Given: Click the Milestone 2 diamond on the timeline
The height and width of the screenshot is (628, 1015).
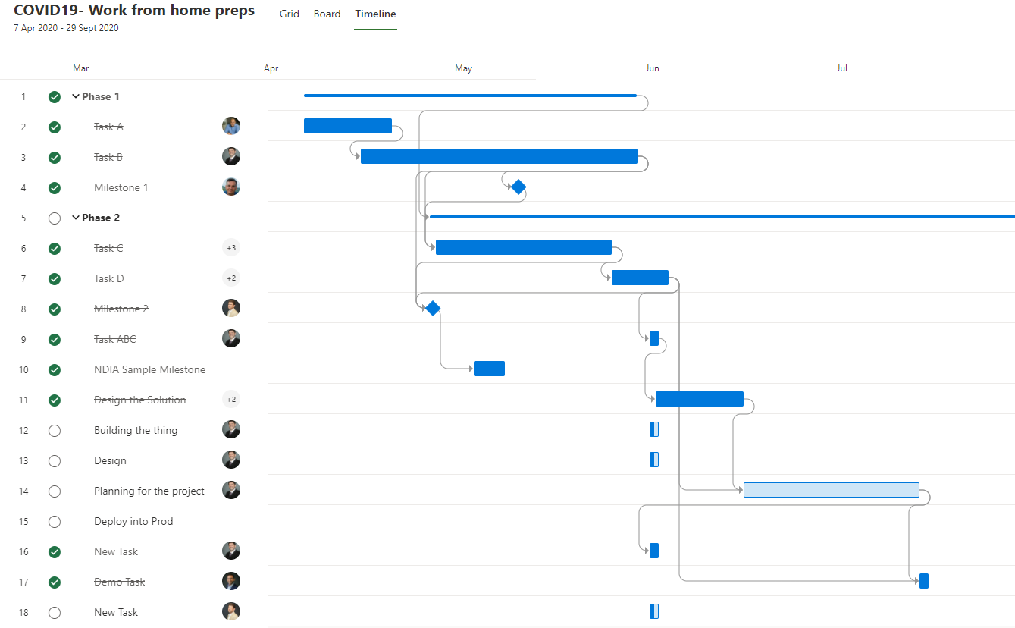Looking at the screenshot, I should 432,308.
